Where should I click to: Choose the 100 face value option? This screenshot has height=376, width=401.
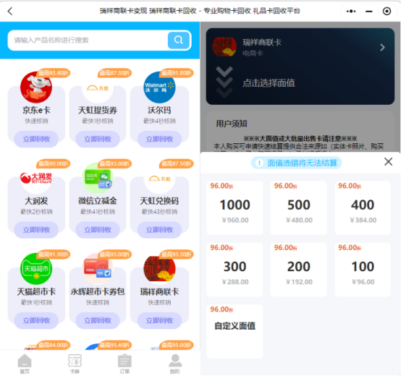(x=363, y=270)
